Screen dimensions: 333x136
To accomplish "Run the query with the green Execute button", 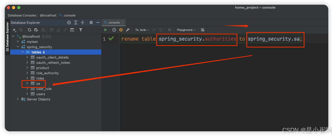I will click(106, 30).
